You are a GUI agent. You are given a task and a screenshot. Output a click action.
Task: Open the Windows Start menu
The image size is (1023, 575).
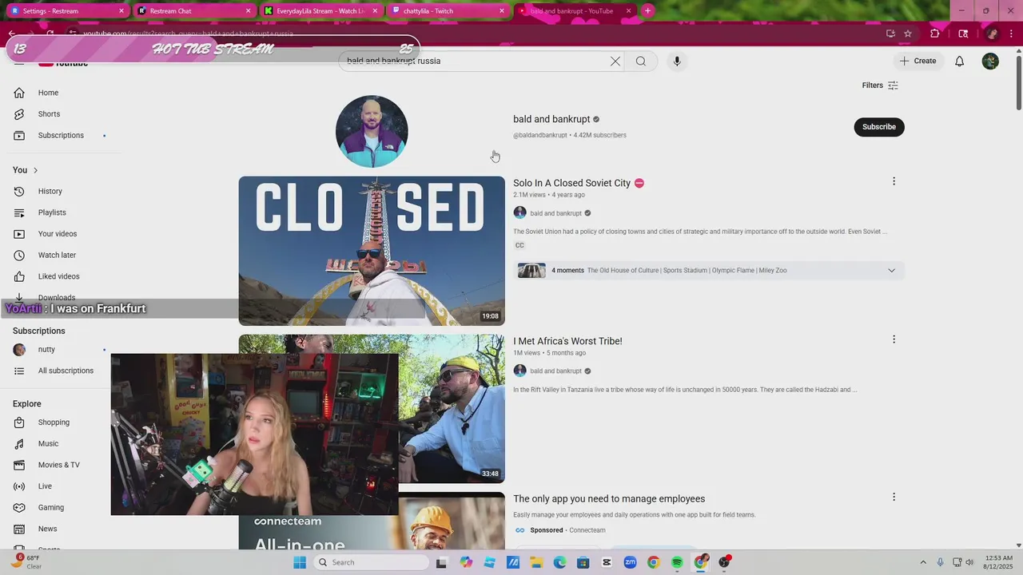[x=300, y=562]
